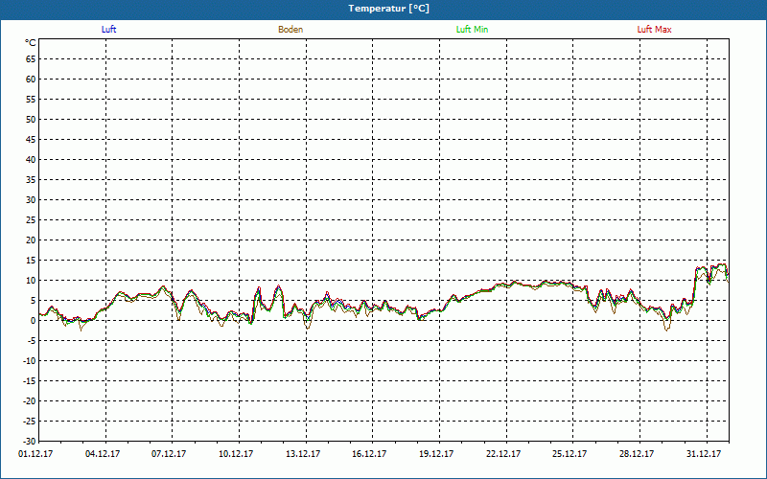This screenshot has width=767, height=479.
Task: Click the 20 value on temperature axis
Action: pos(31,240)
